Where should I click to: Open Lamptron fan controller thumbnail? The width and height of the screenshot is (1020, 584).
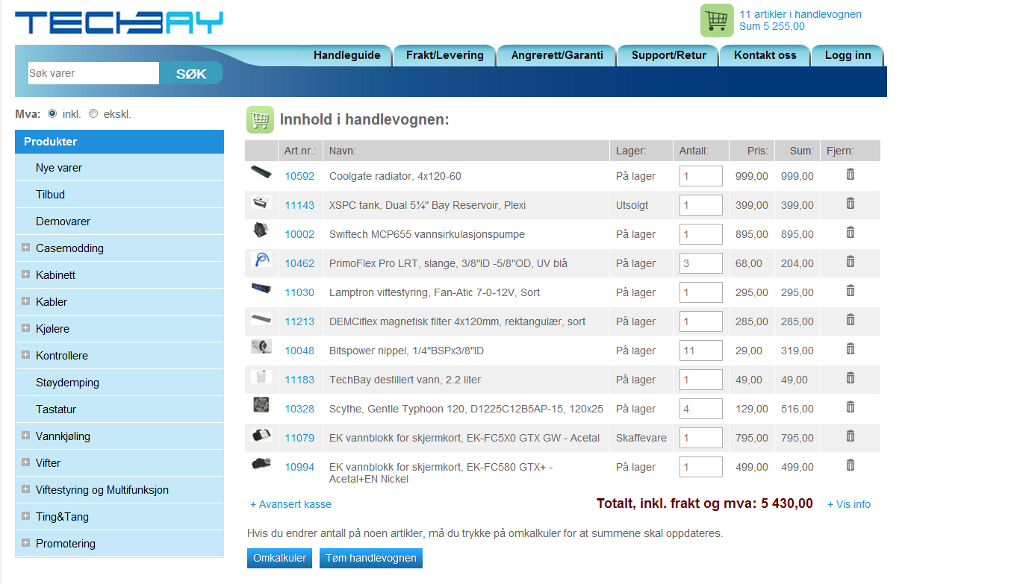261,289
